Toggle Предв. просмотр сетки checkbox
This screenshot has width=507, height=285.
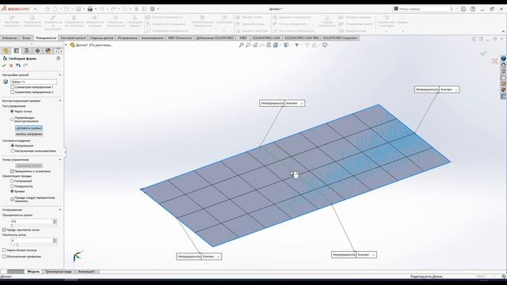(4, 230)
